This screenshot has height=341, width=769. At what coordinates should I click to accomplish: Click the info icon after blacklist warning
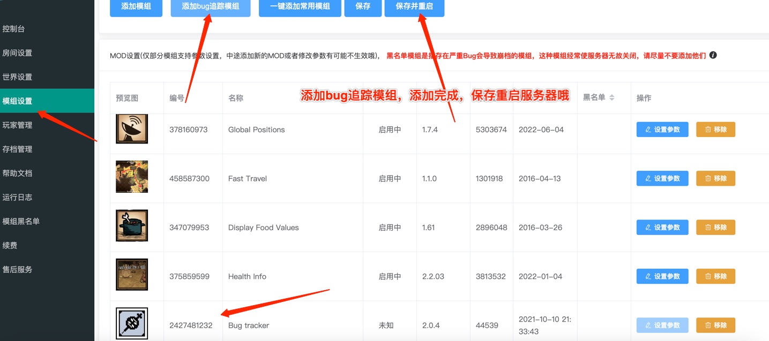coord(713,55)
